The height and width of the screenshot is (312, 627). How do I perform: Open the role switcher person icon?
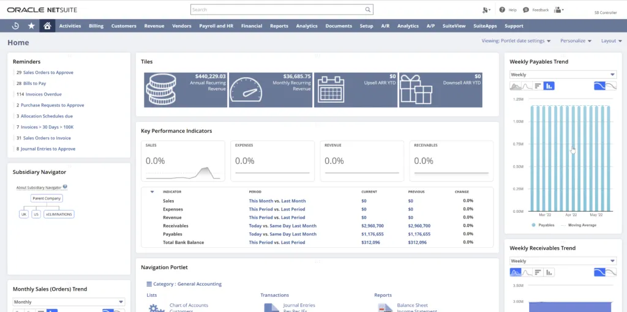pos(558,10)
